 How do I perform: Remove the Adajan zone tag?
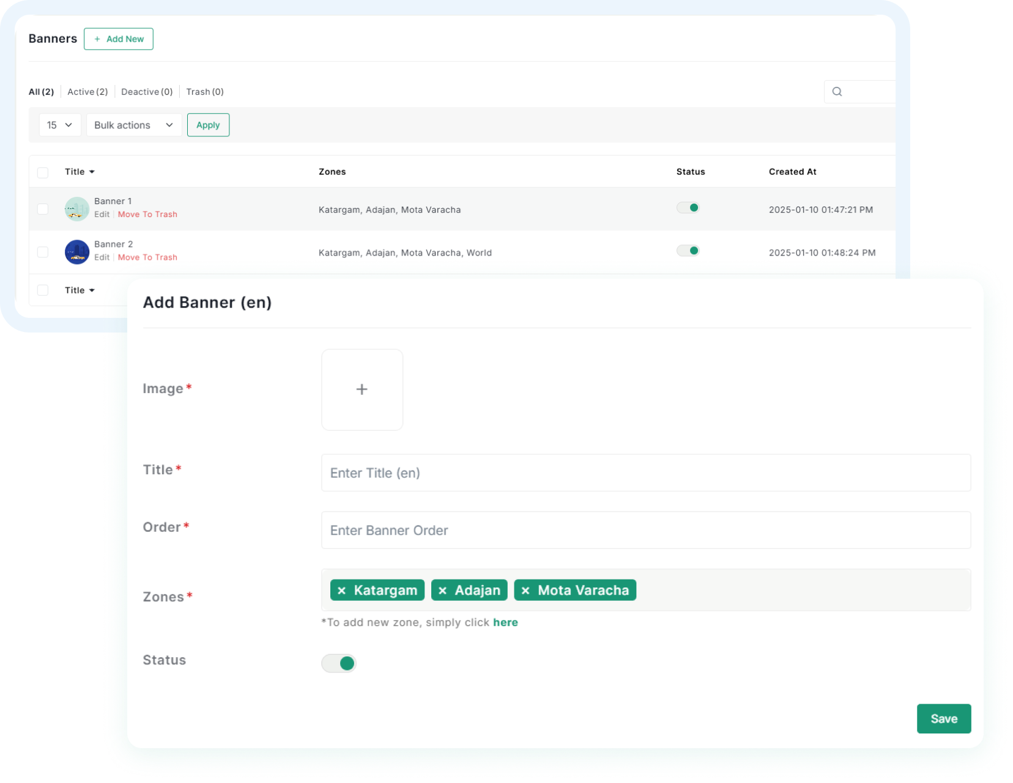coord(442,590)
